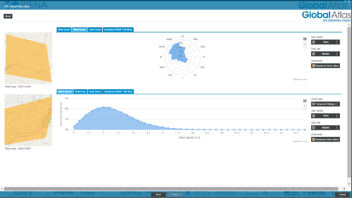Click the icon on lower Download chart values

313,140
